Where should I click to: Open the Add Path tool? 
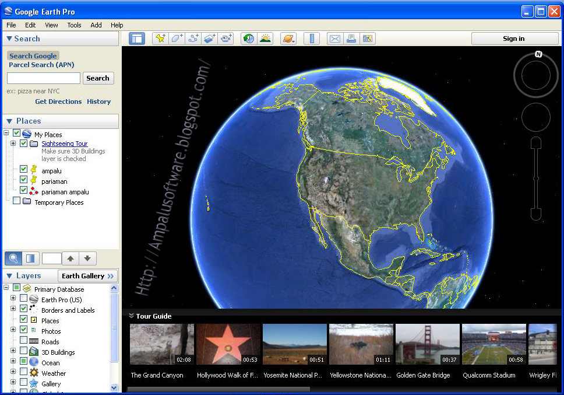(x=194, y=38)
